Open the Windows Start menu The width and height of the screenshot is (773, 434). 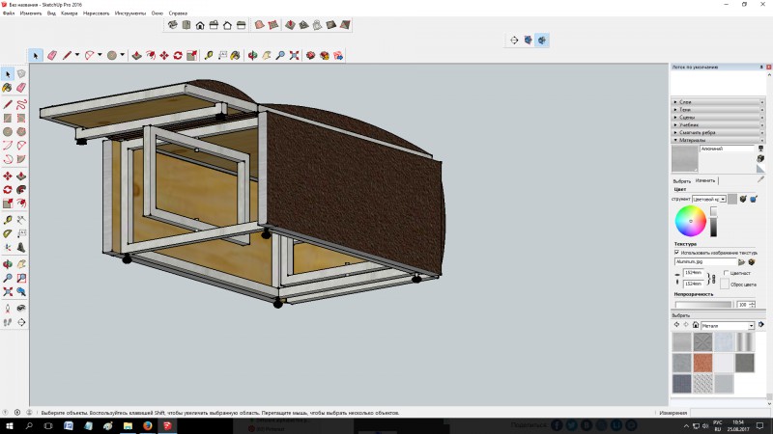[9, 425]
